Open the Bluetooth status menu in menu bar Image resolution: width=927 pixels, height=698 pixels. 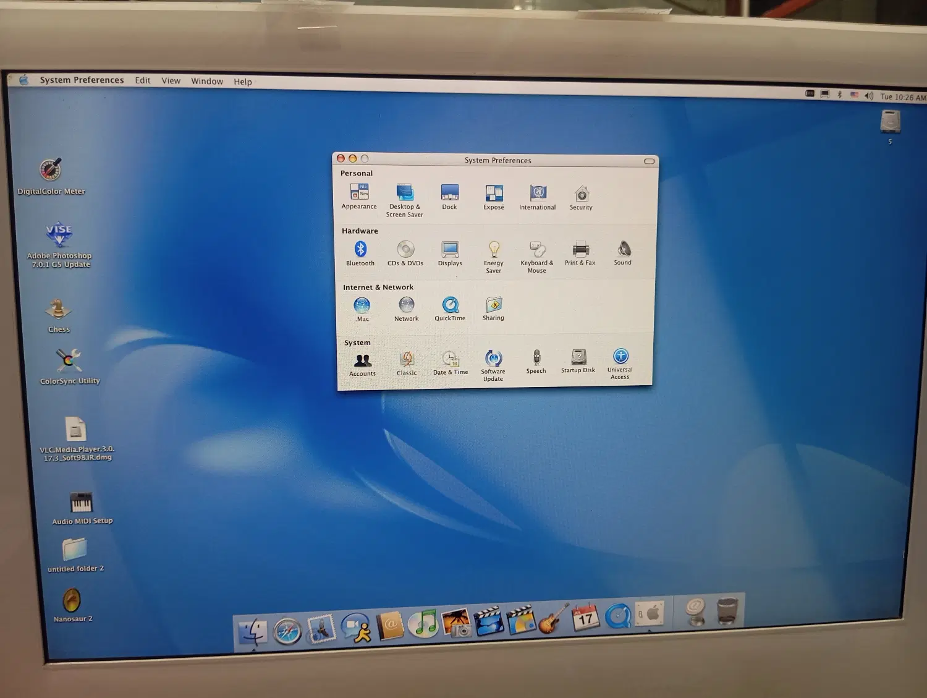coord(840,95)
